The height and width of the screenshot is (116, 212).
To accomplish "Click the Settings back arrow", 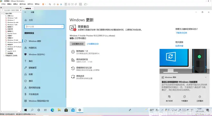I will 25,12.
